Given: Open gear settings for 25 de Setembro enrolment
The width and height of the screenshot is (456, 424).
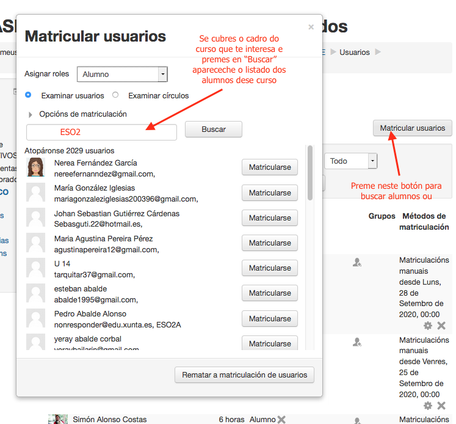Looking at the screenshot, I should tap(428, 406).
